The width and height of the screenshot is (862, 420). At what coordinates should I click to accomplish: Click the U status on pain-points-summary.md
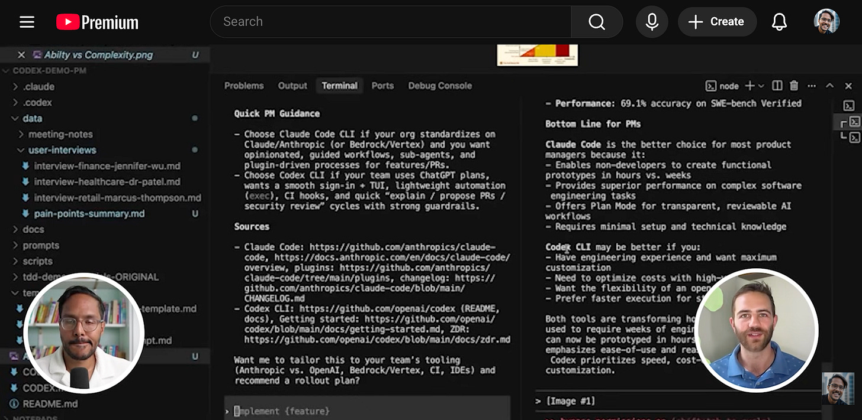[x=195, y=214]
